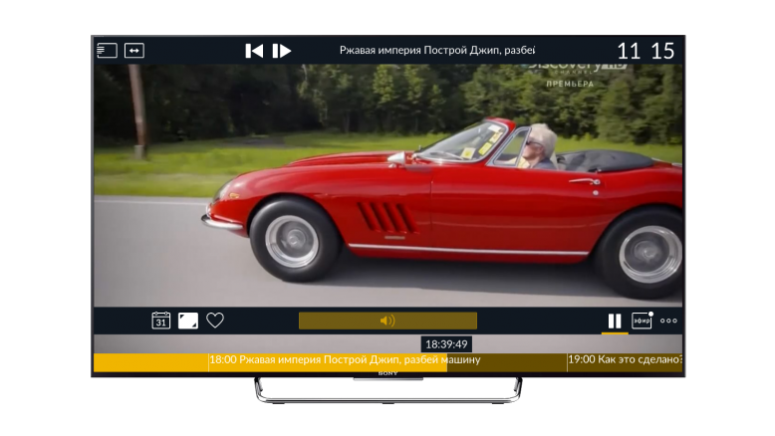Return to live broadcast with the эфир icon

[x=643, y=321]
